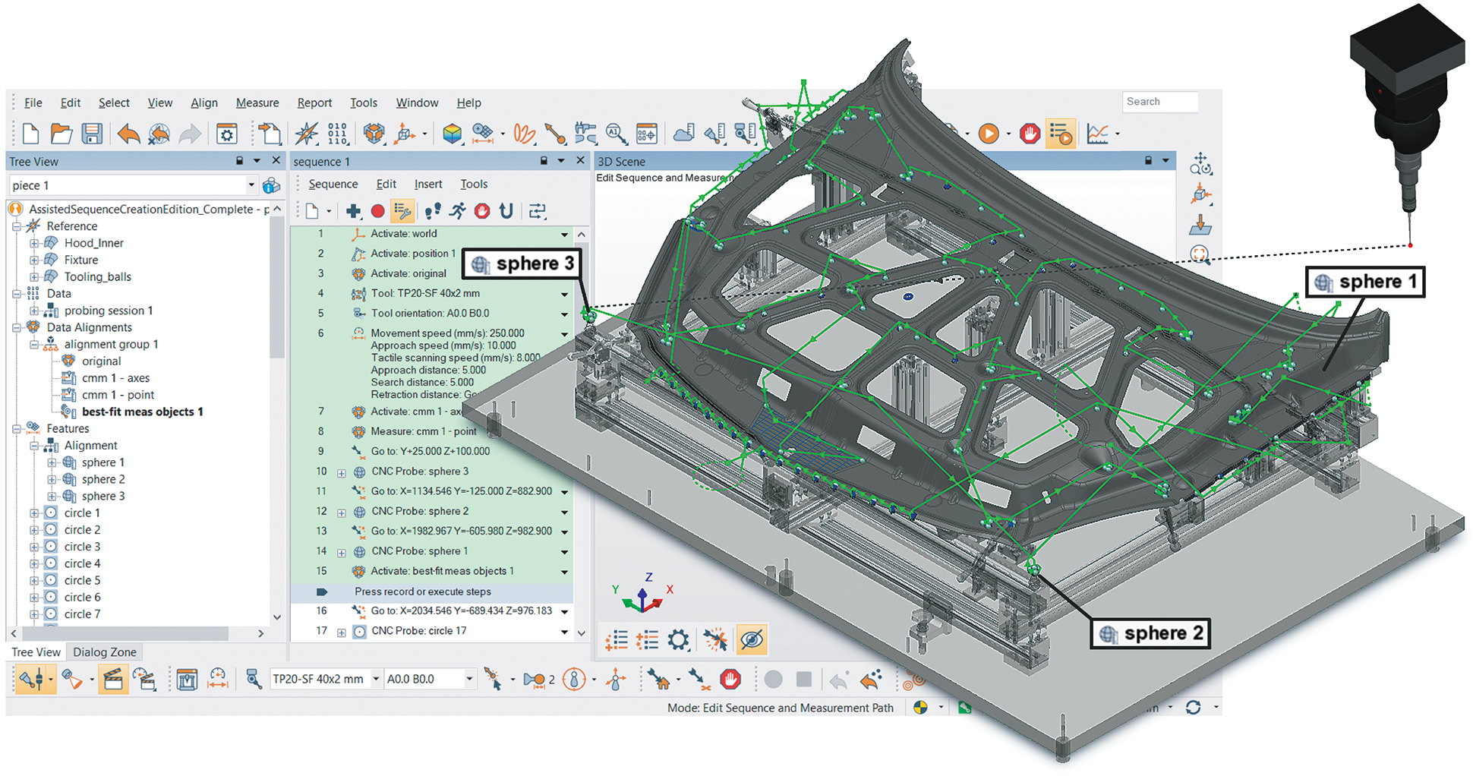Open the Align menu
Viewport: 1473px width, 776px height.
click(204, 103)
